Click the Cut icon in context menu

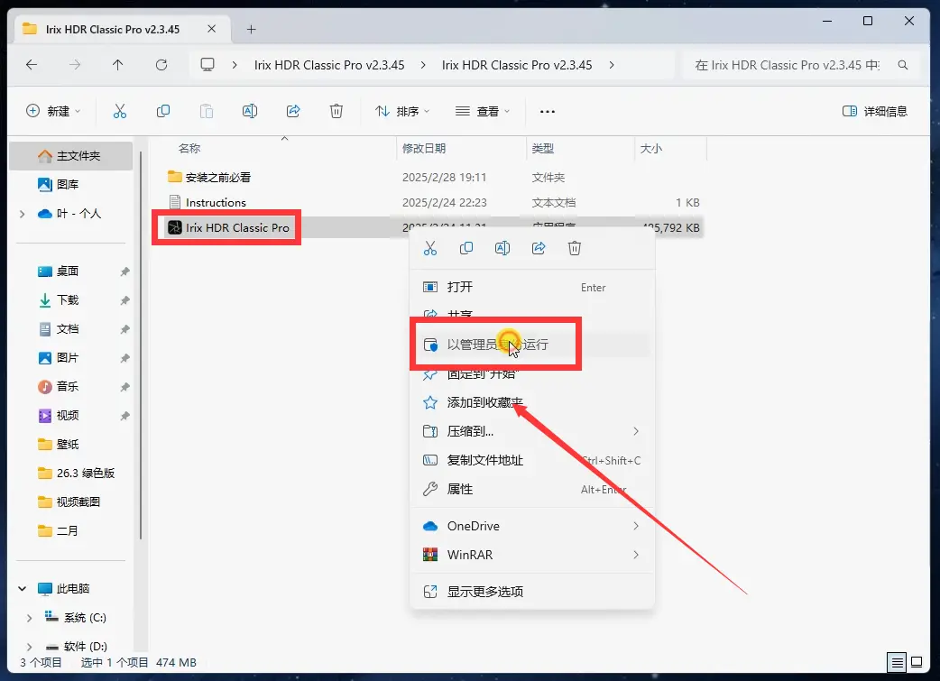coord(430,248)
